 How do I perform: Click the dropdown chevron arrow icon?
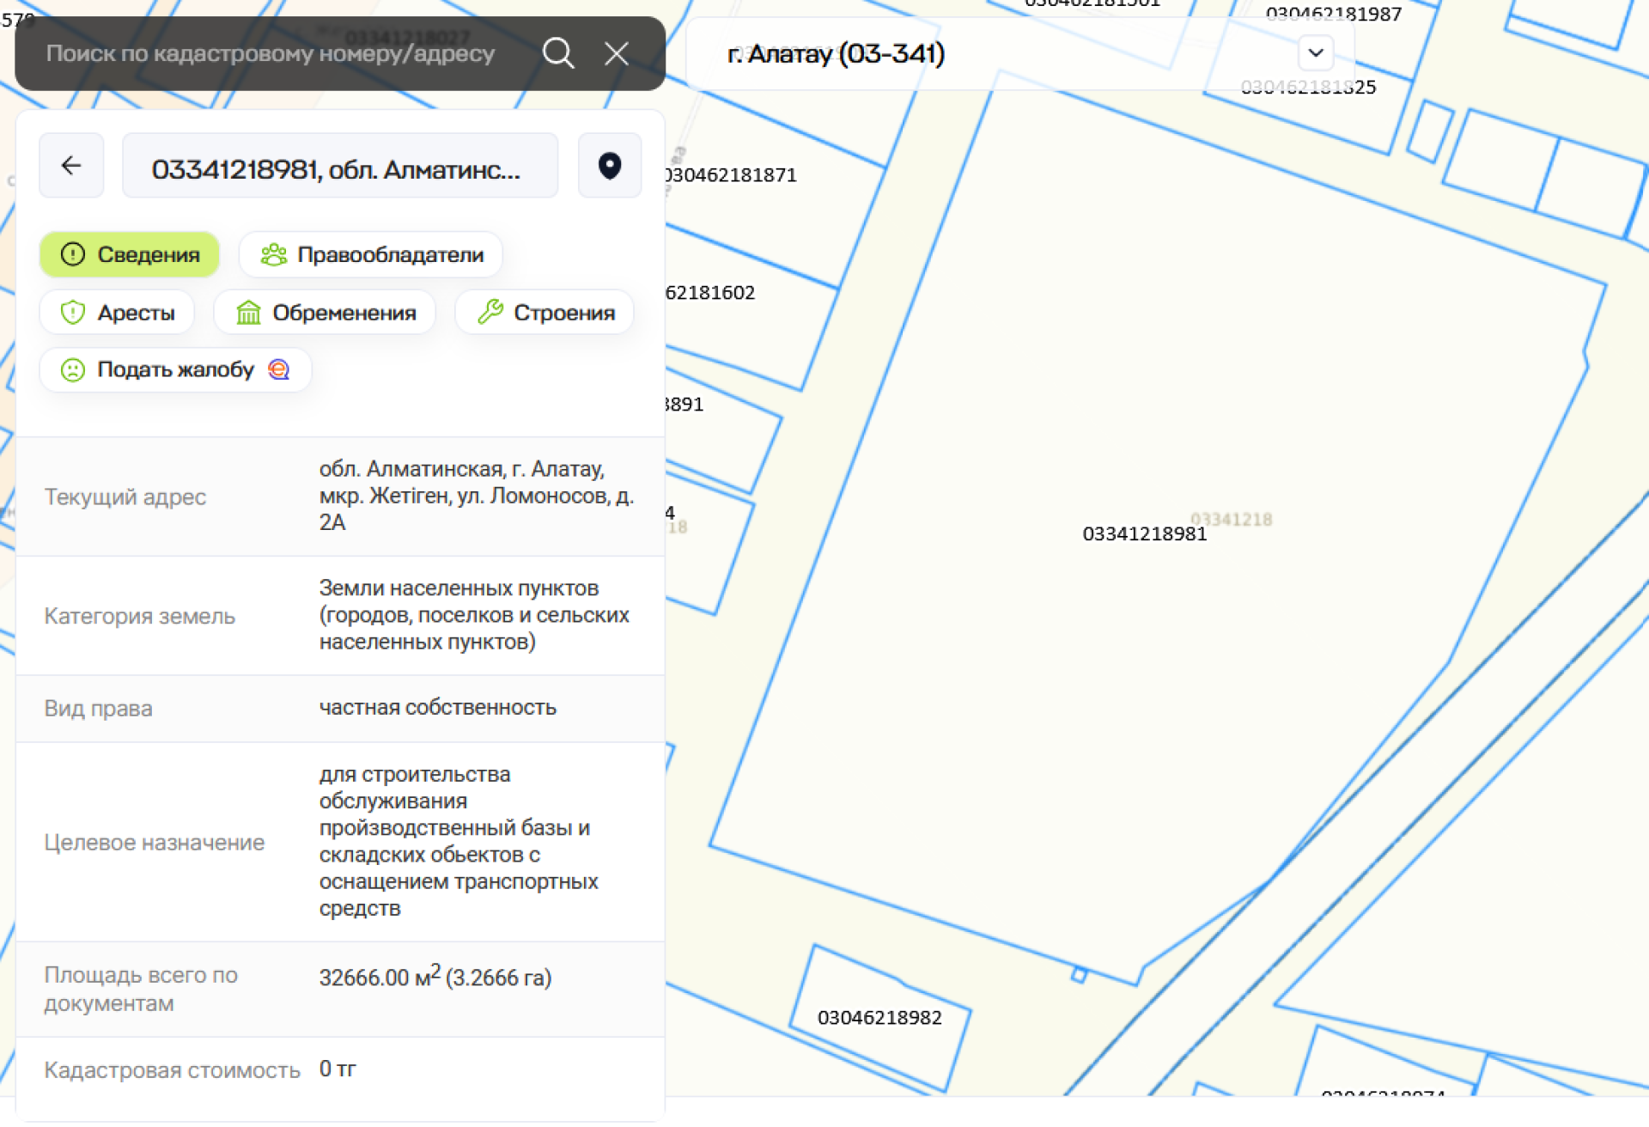pyautogui.click(x=1315, y=53)
